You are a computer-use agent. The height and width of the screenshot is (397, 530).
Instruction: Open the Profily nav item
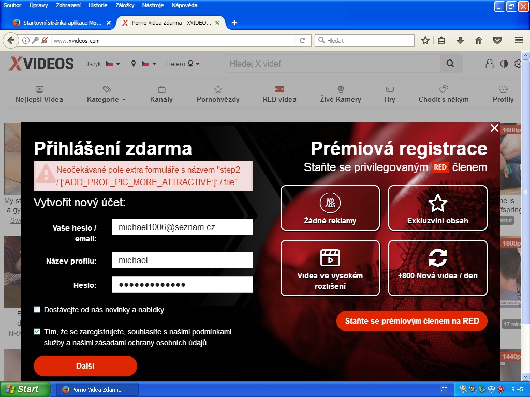pos(503,95)
